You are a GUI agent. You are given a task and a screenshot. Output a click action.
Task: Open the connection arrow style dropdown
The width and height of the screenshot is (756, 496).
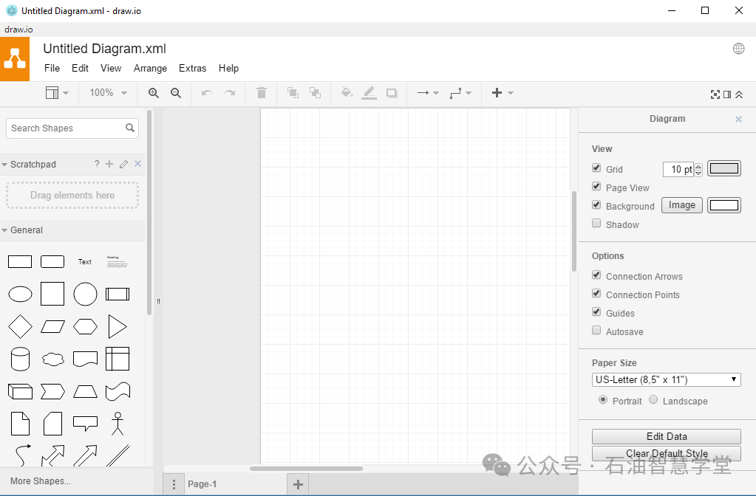pyautogui.click(x=428, y=93)
